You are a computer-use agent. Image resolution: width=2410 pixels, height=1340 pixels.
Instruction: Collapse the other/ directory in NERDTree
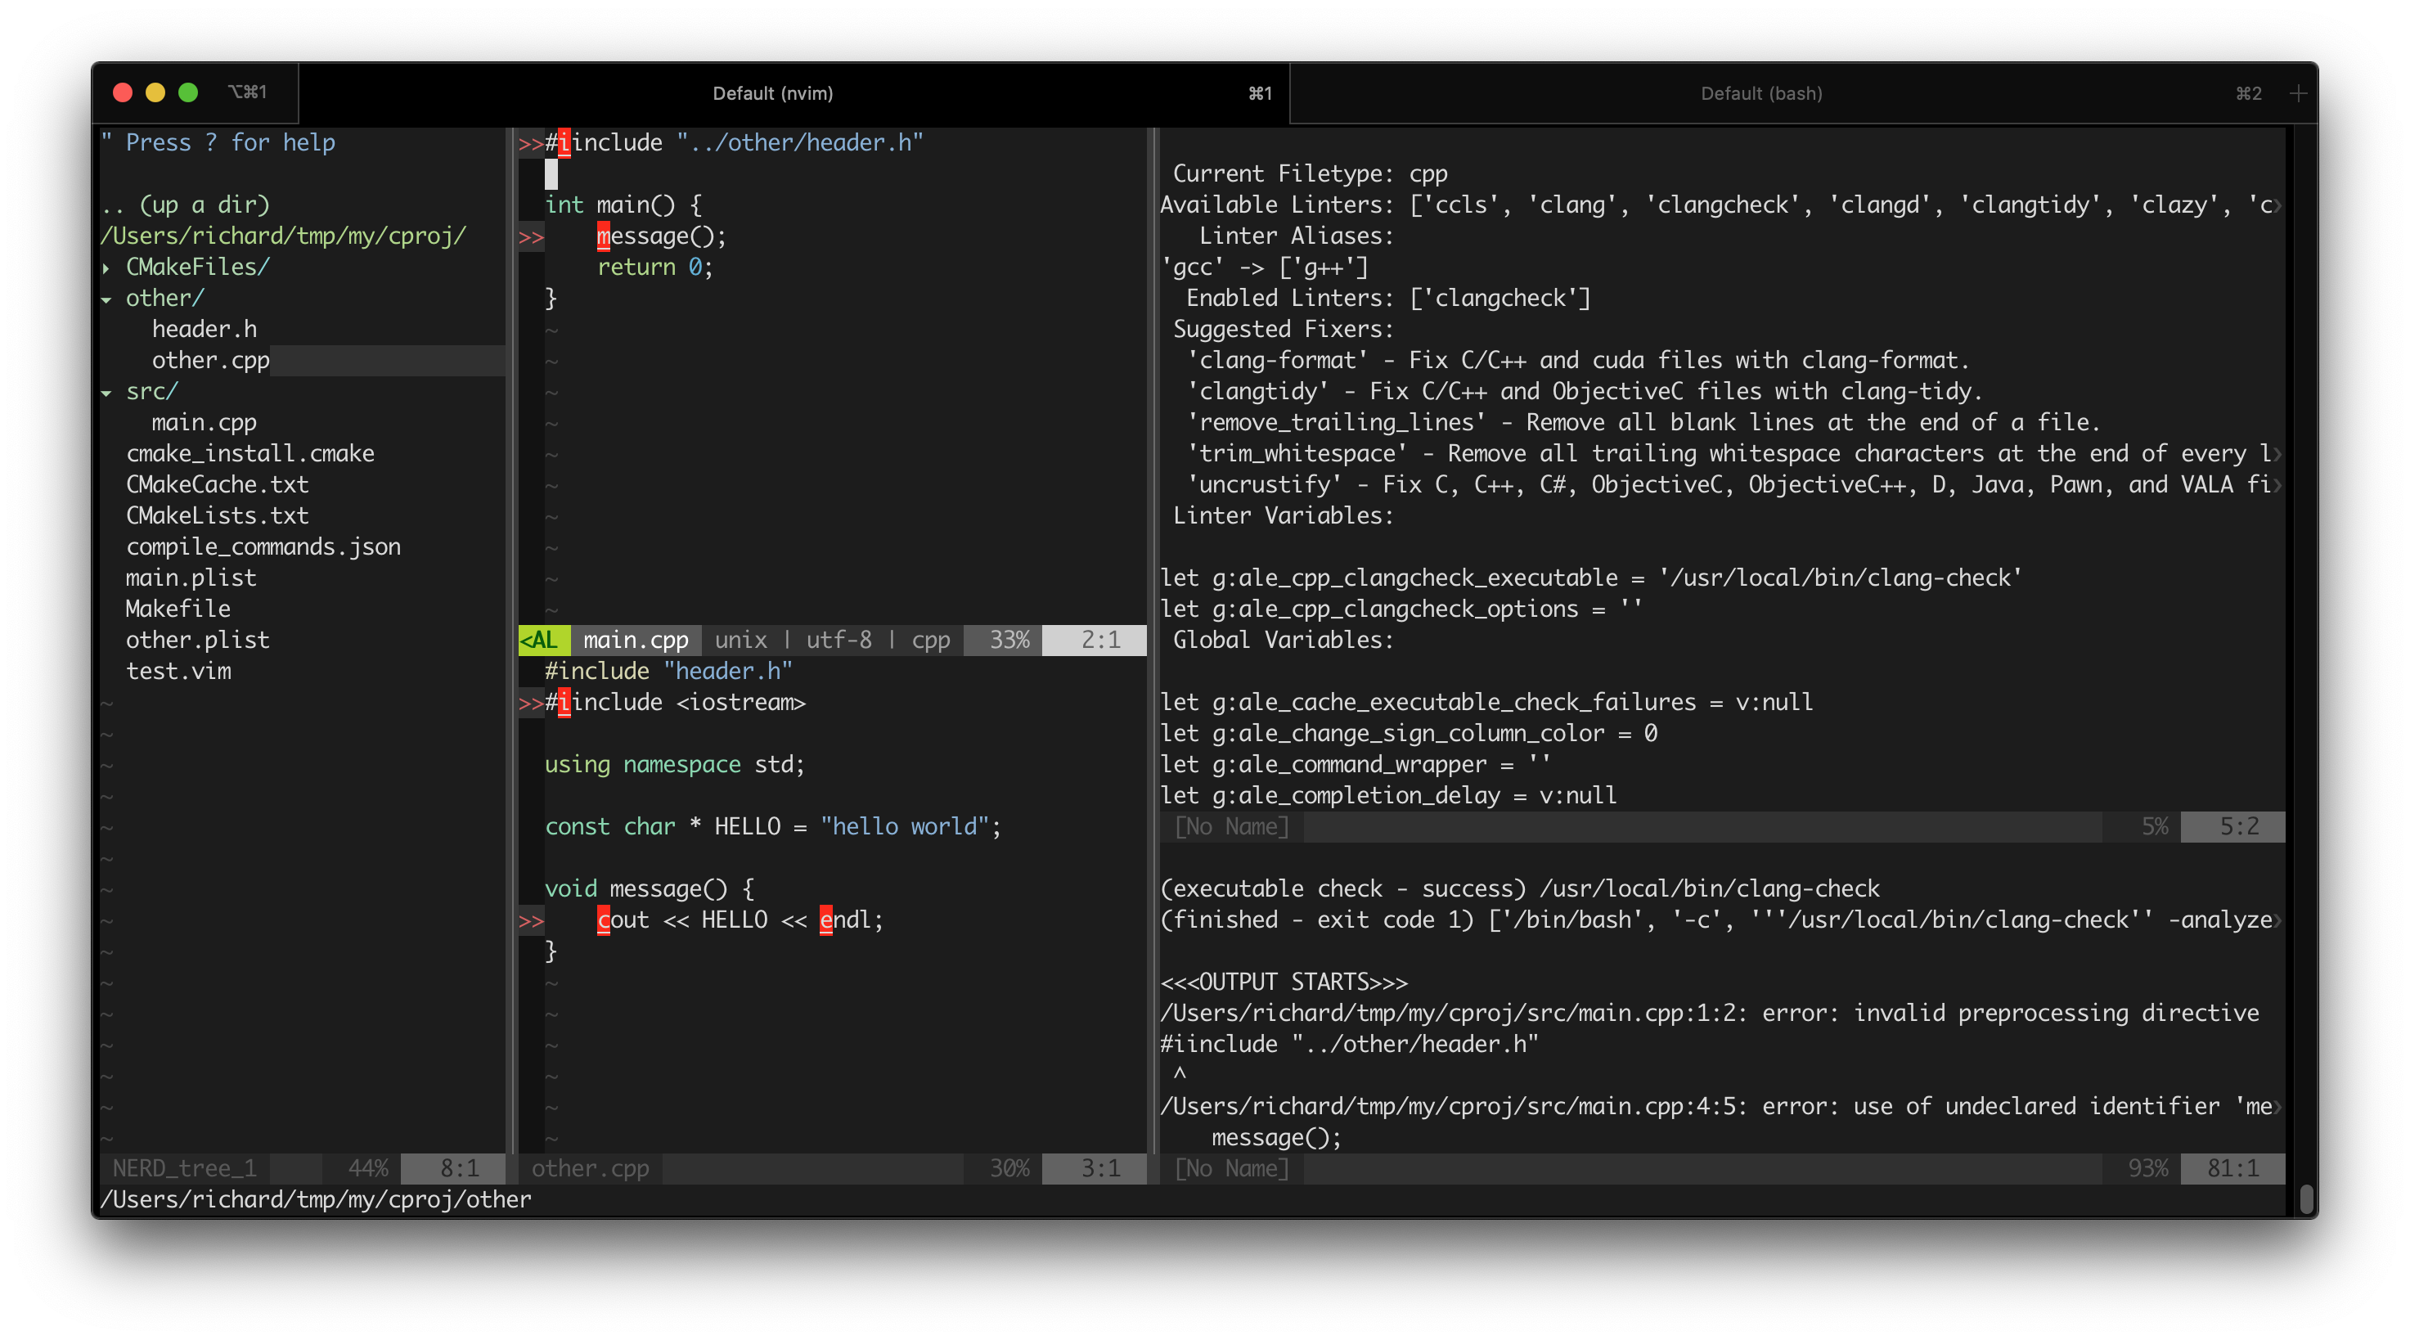point(110,298)
